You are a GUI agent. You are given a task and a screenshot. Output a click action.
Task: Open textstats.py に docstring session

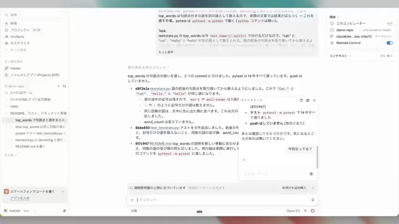(39, 140)
